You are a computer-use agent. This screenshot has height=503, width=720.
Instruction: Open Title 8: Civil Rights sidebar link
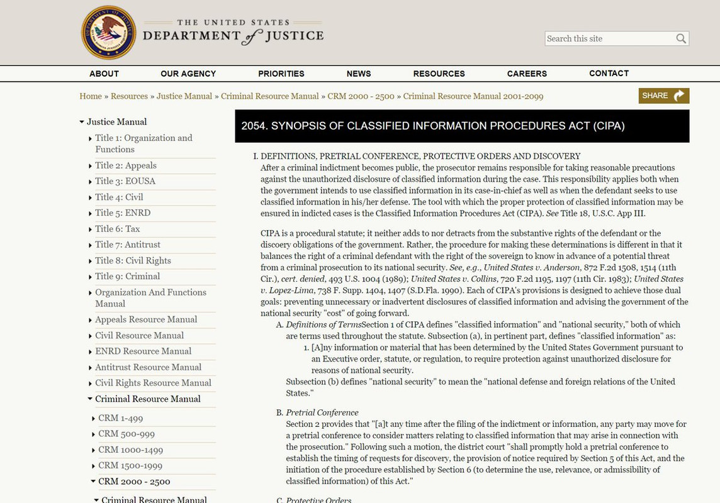pos(133,260)
